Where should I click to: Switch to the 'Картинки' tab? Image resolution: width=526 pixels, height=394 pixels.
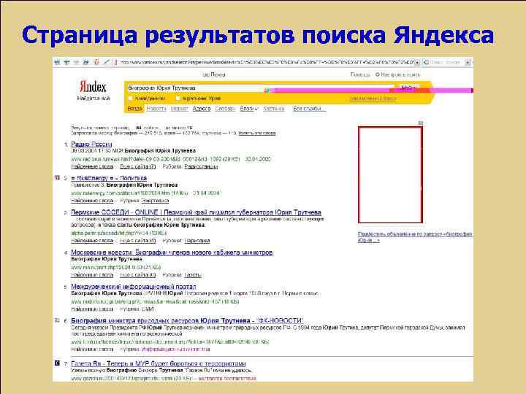[x=274, y=109]
